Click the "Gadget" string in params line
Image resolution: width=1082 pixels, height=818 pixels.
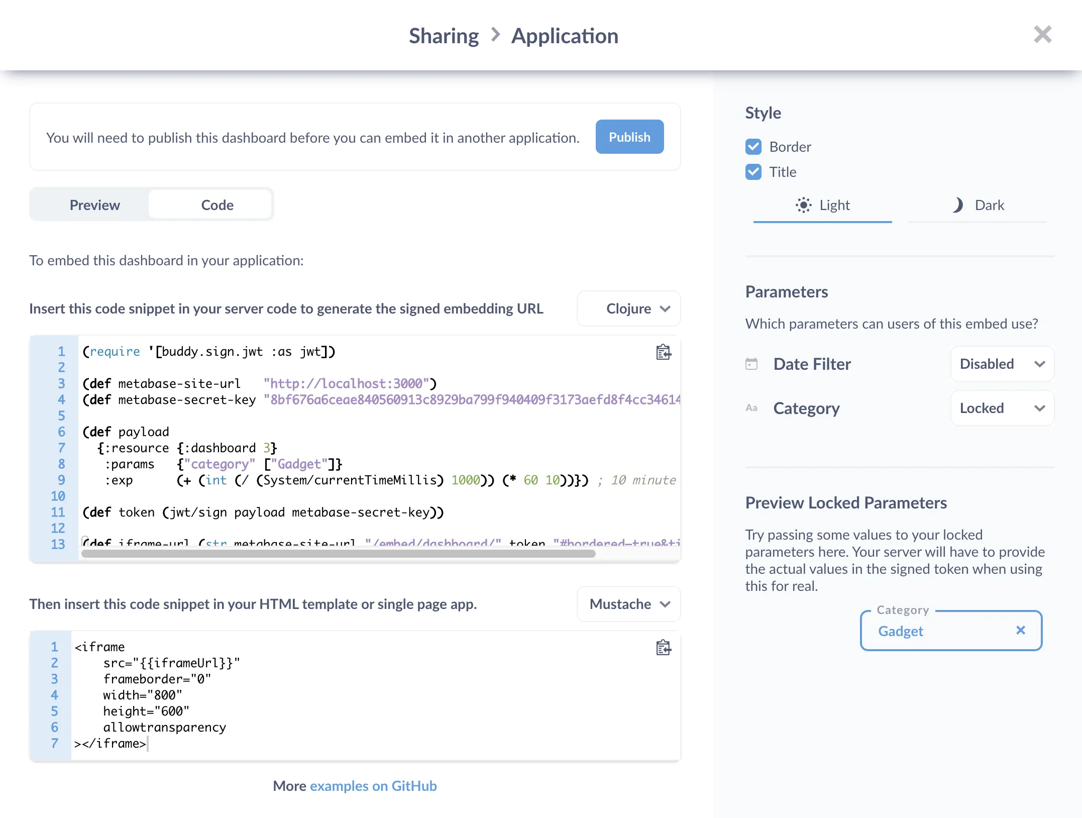pyautogui.click(x=299, y=464)
